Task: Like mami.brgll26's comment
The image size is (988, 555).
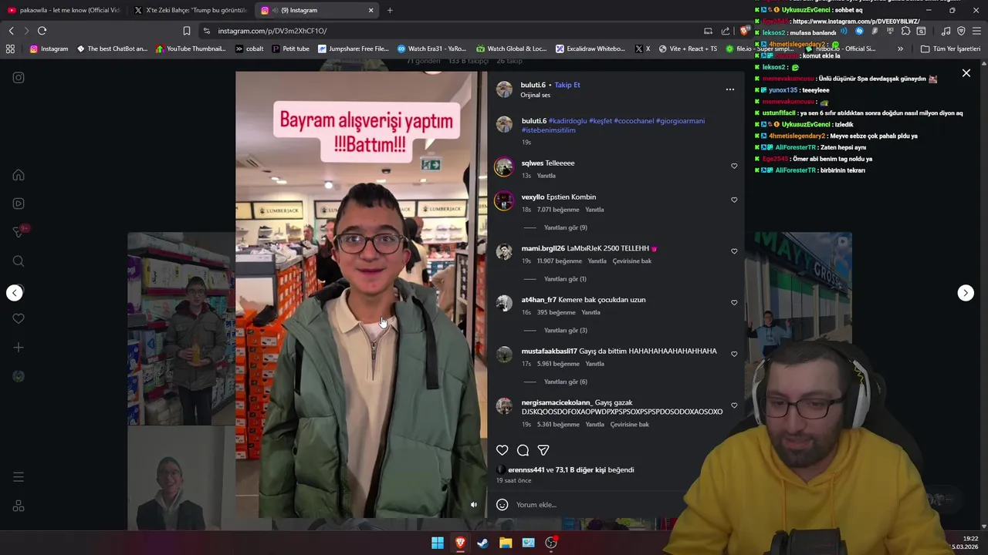Action: 734,251
